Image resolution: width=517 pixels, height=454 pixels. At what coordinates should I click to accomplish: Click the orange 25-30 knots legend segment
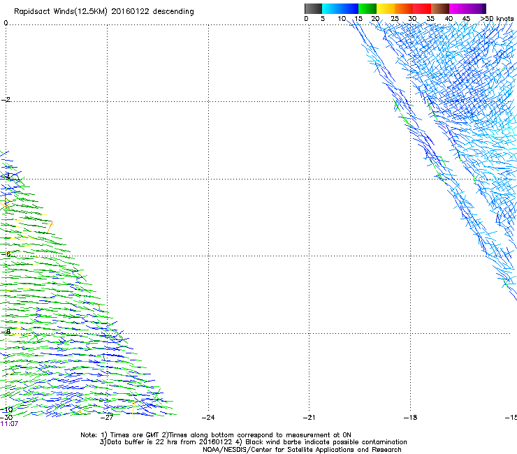pos(404,8)
